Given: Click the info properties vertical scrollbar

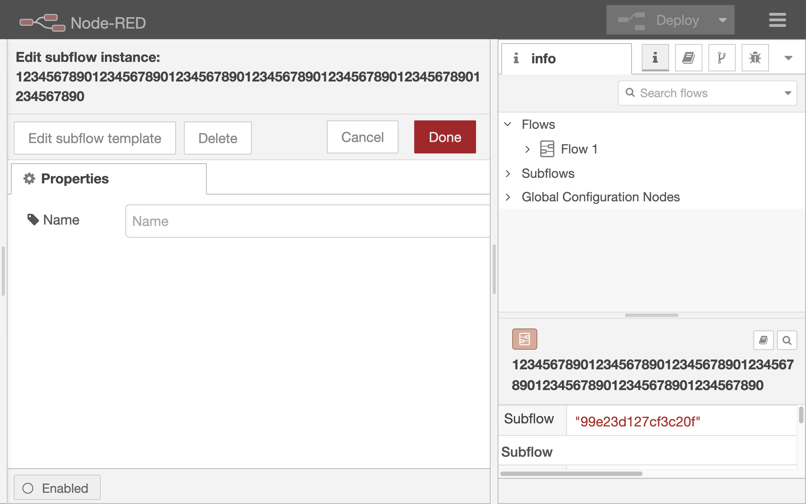Looking at the screenshot, I should tap(801, 415).
